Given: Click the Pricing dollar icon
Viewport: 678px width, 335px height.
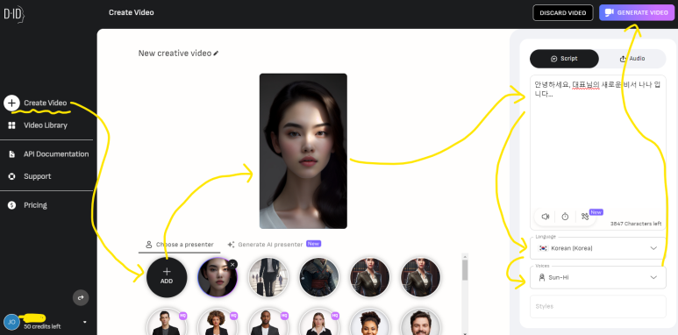Looking at the screenshot, I should click(x=11, y=205).
